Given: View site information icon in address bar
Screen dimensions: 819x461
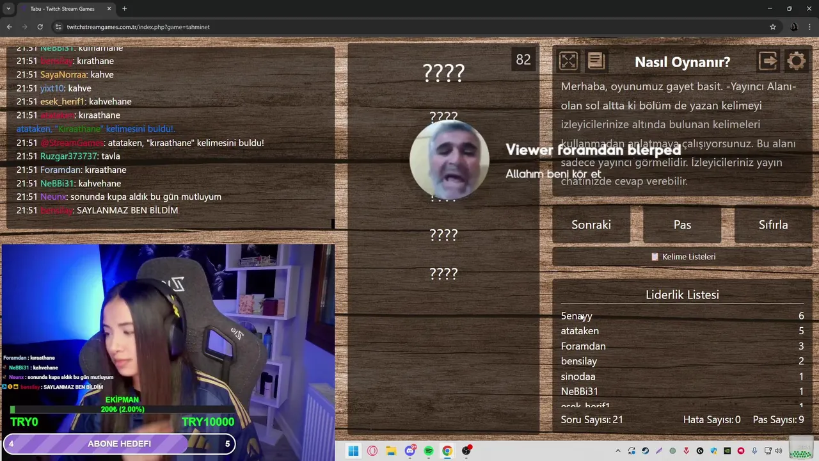Looking at the screenshot, I should point(58,27).
